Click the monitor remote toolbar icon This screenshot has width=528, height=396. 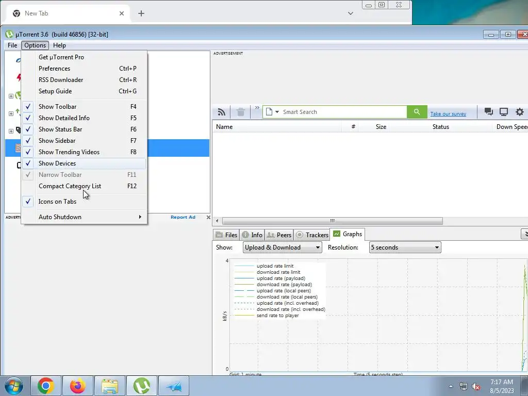pos(504,112)
